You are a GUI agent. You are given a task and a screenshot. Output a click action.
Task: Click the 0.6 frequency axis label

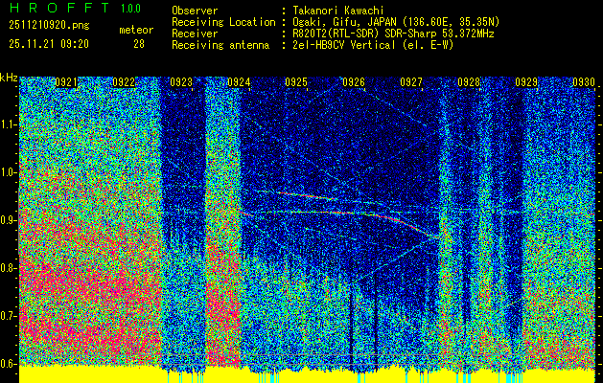coord(9,364)
